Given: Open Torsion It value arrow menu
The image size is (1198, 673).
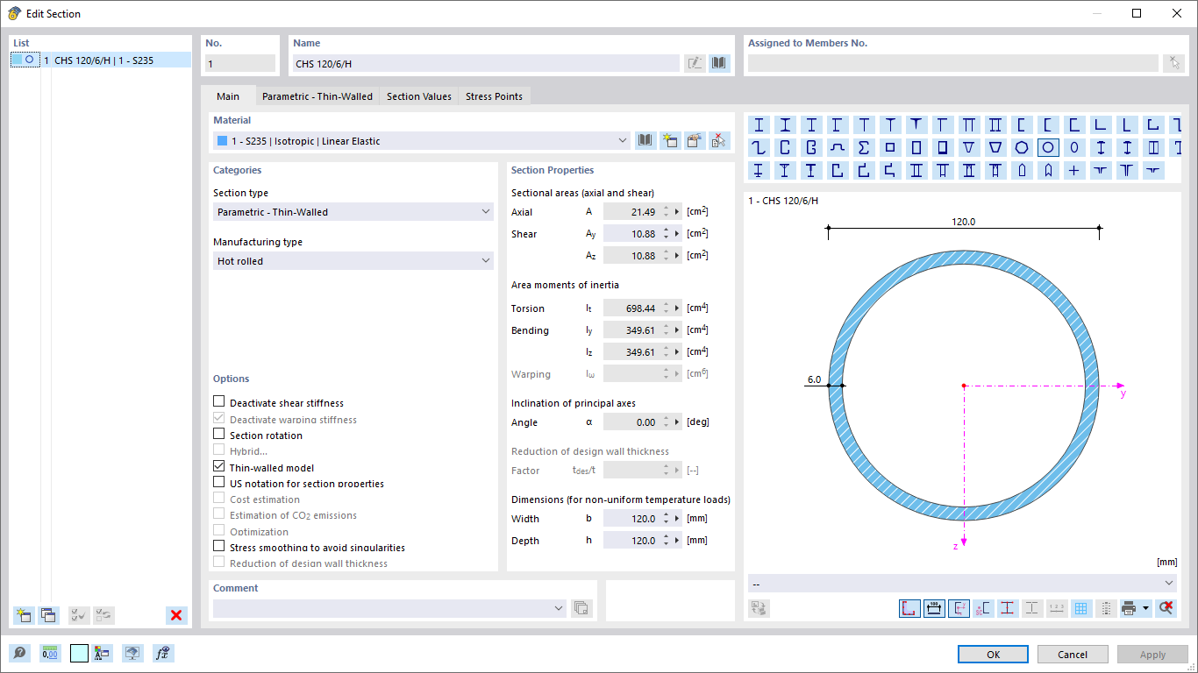Looking at the screenshot, I should 677,308.
